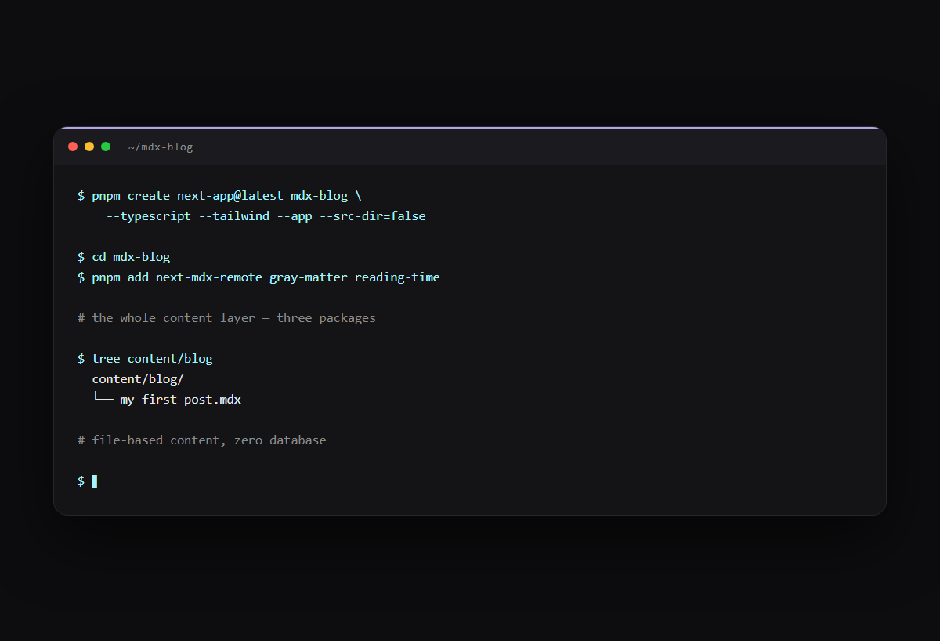The height and width of the screenshot is (641, 940).
Task: Click the 'pnpm add next-mdx-remote gray-matter reading-time' line
Action: pos(258,277)
